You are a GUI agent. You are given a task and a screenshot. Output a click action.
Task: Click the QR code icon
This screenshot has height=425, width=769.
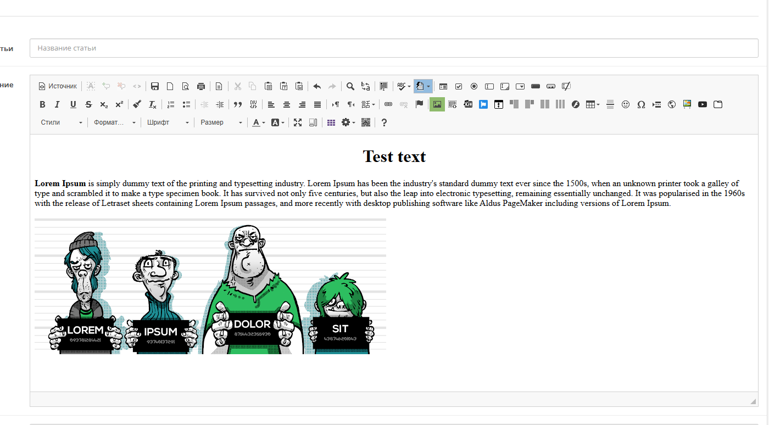point(366,122)
